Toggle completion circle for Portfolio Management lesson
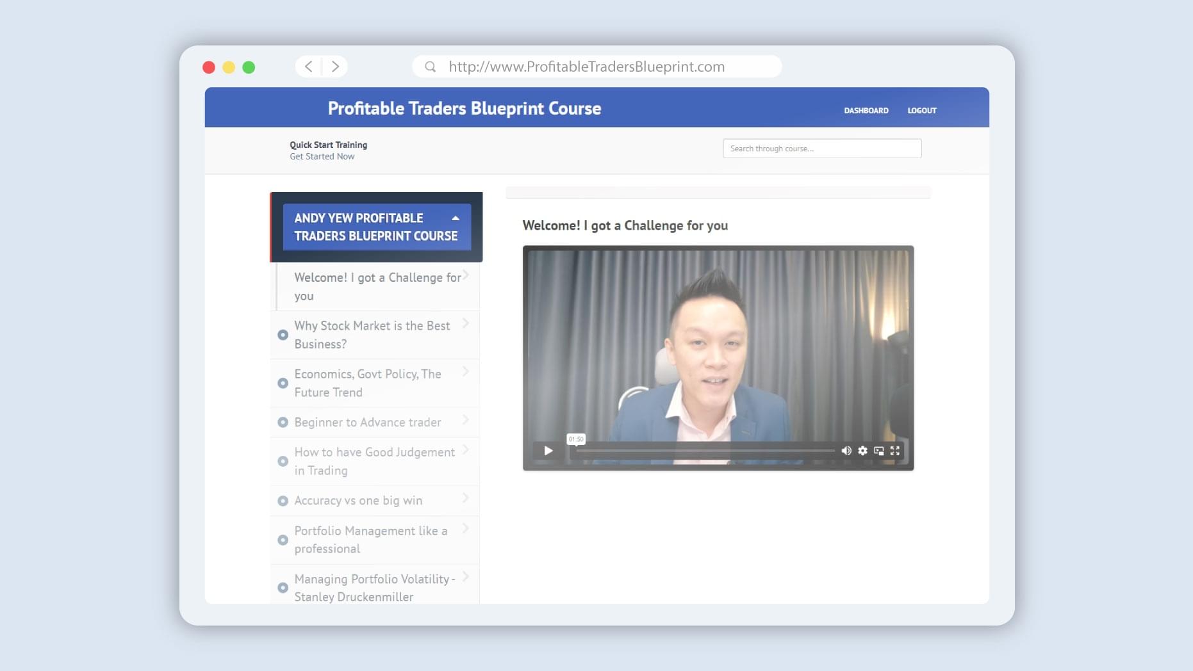Image resolution: width=1193 pixels, height=671 pixels. 283,540
